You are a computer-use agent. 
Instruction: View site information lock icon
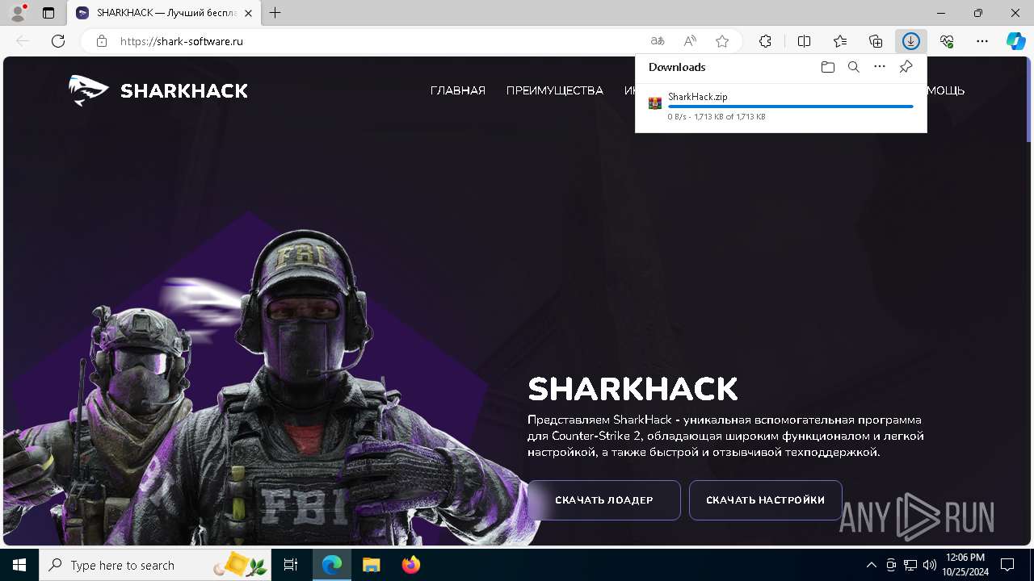pyautogui.click(x=102, y=41)
